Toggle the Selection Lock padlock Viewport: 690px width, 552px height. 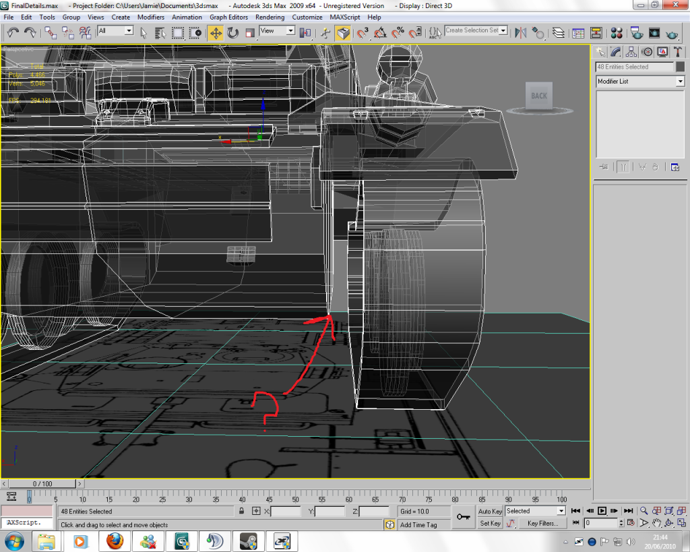[241, 512]
